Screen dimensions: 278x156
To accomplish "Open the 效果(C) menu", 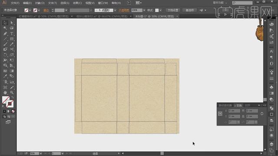I will (x=77, y=3).
